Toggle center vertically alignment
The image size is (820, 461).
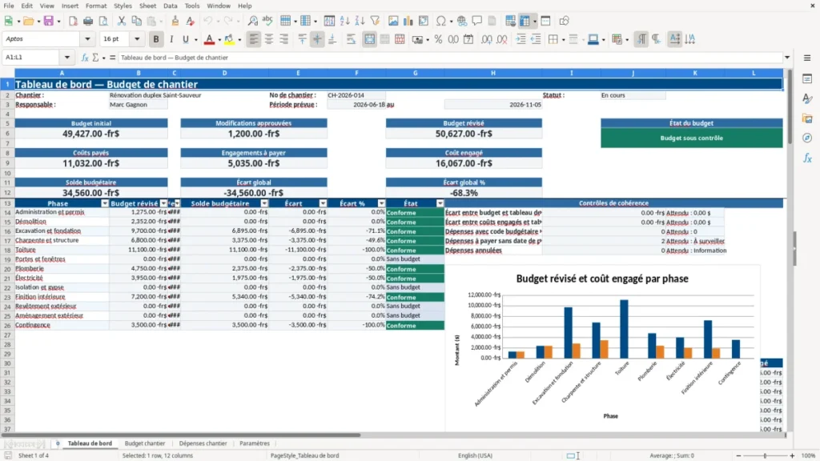[x=317, y=39]
